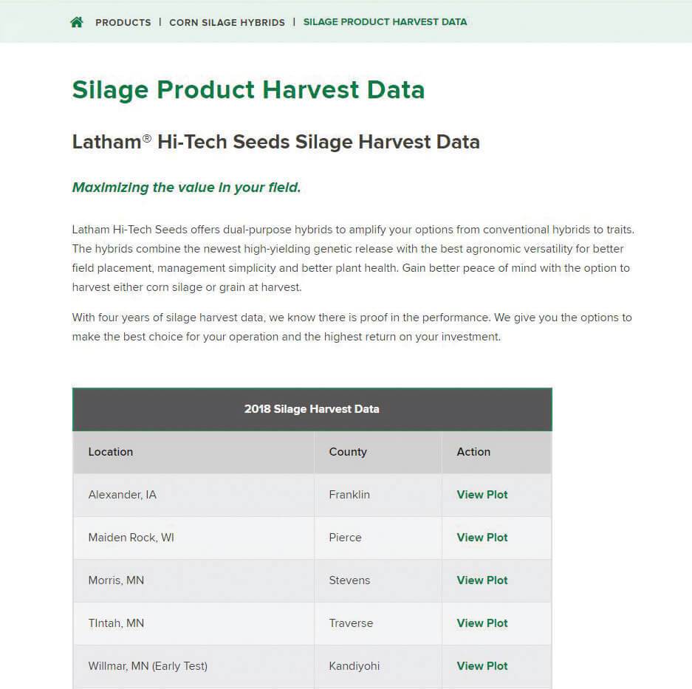The height and width of the screenshot is (689, 692).
Task: Click the Pierce county cell
Action: click(x=345, y=538)
